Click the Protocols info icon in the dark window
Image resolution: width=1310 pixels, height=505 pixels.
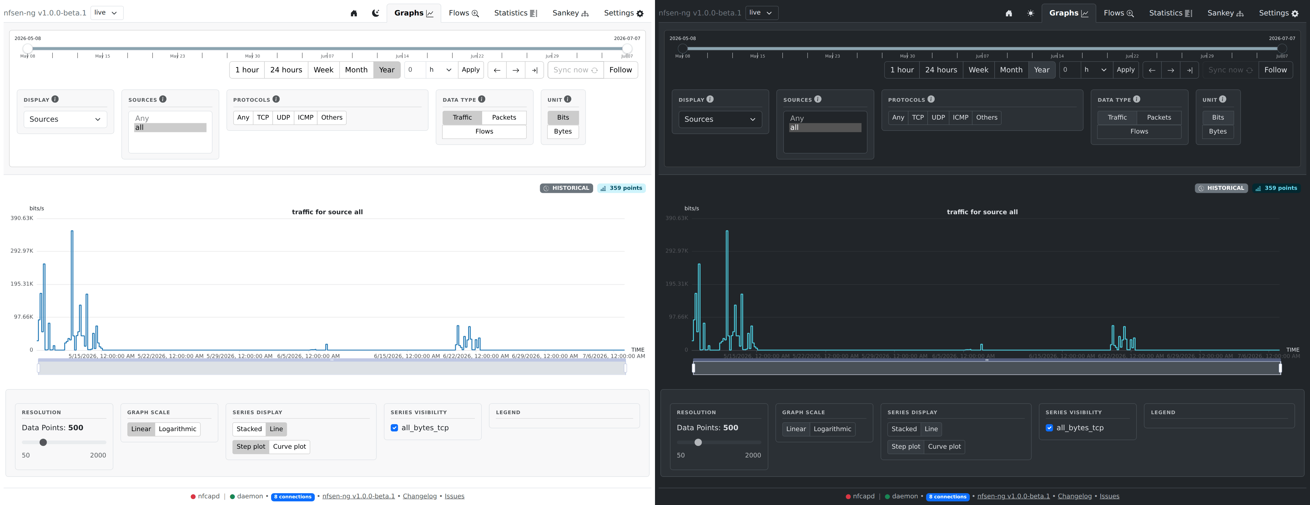[x=931, y=99]
